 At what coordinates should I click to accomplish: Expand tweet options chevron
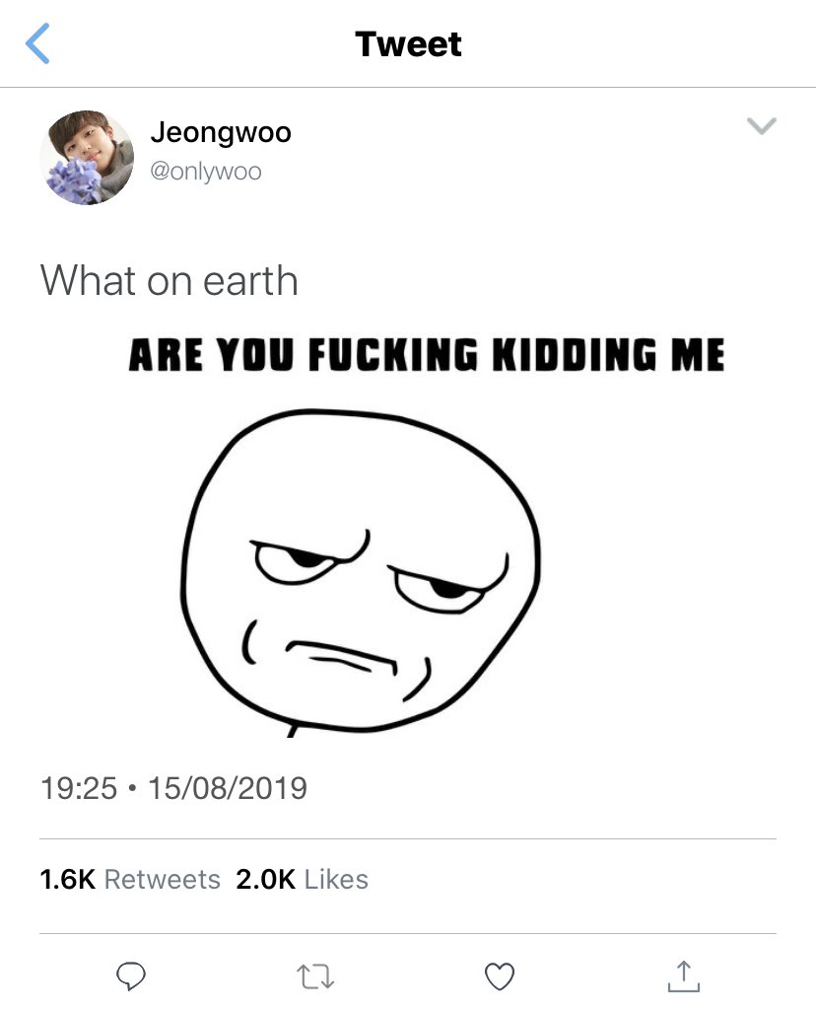click(761, 125)
